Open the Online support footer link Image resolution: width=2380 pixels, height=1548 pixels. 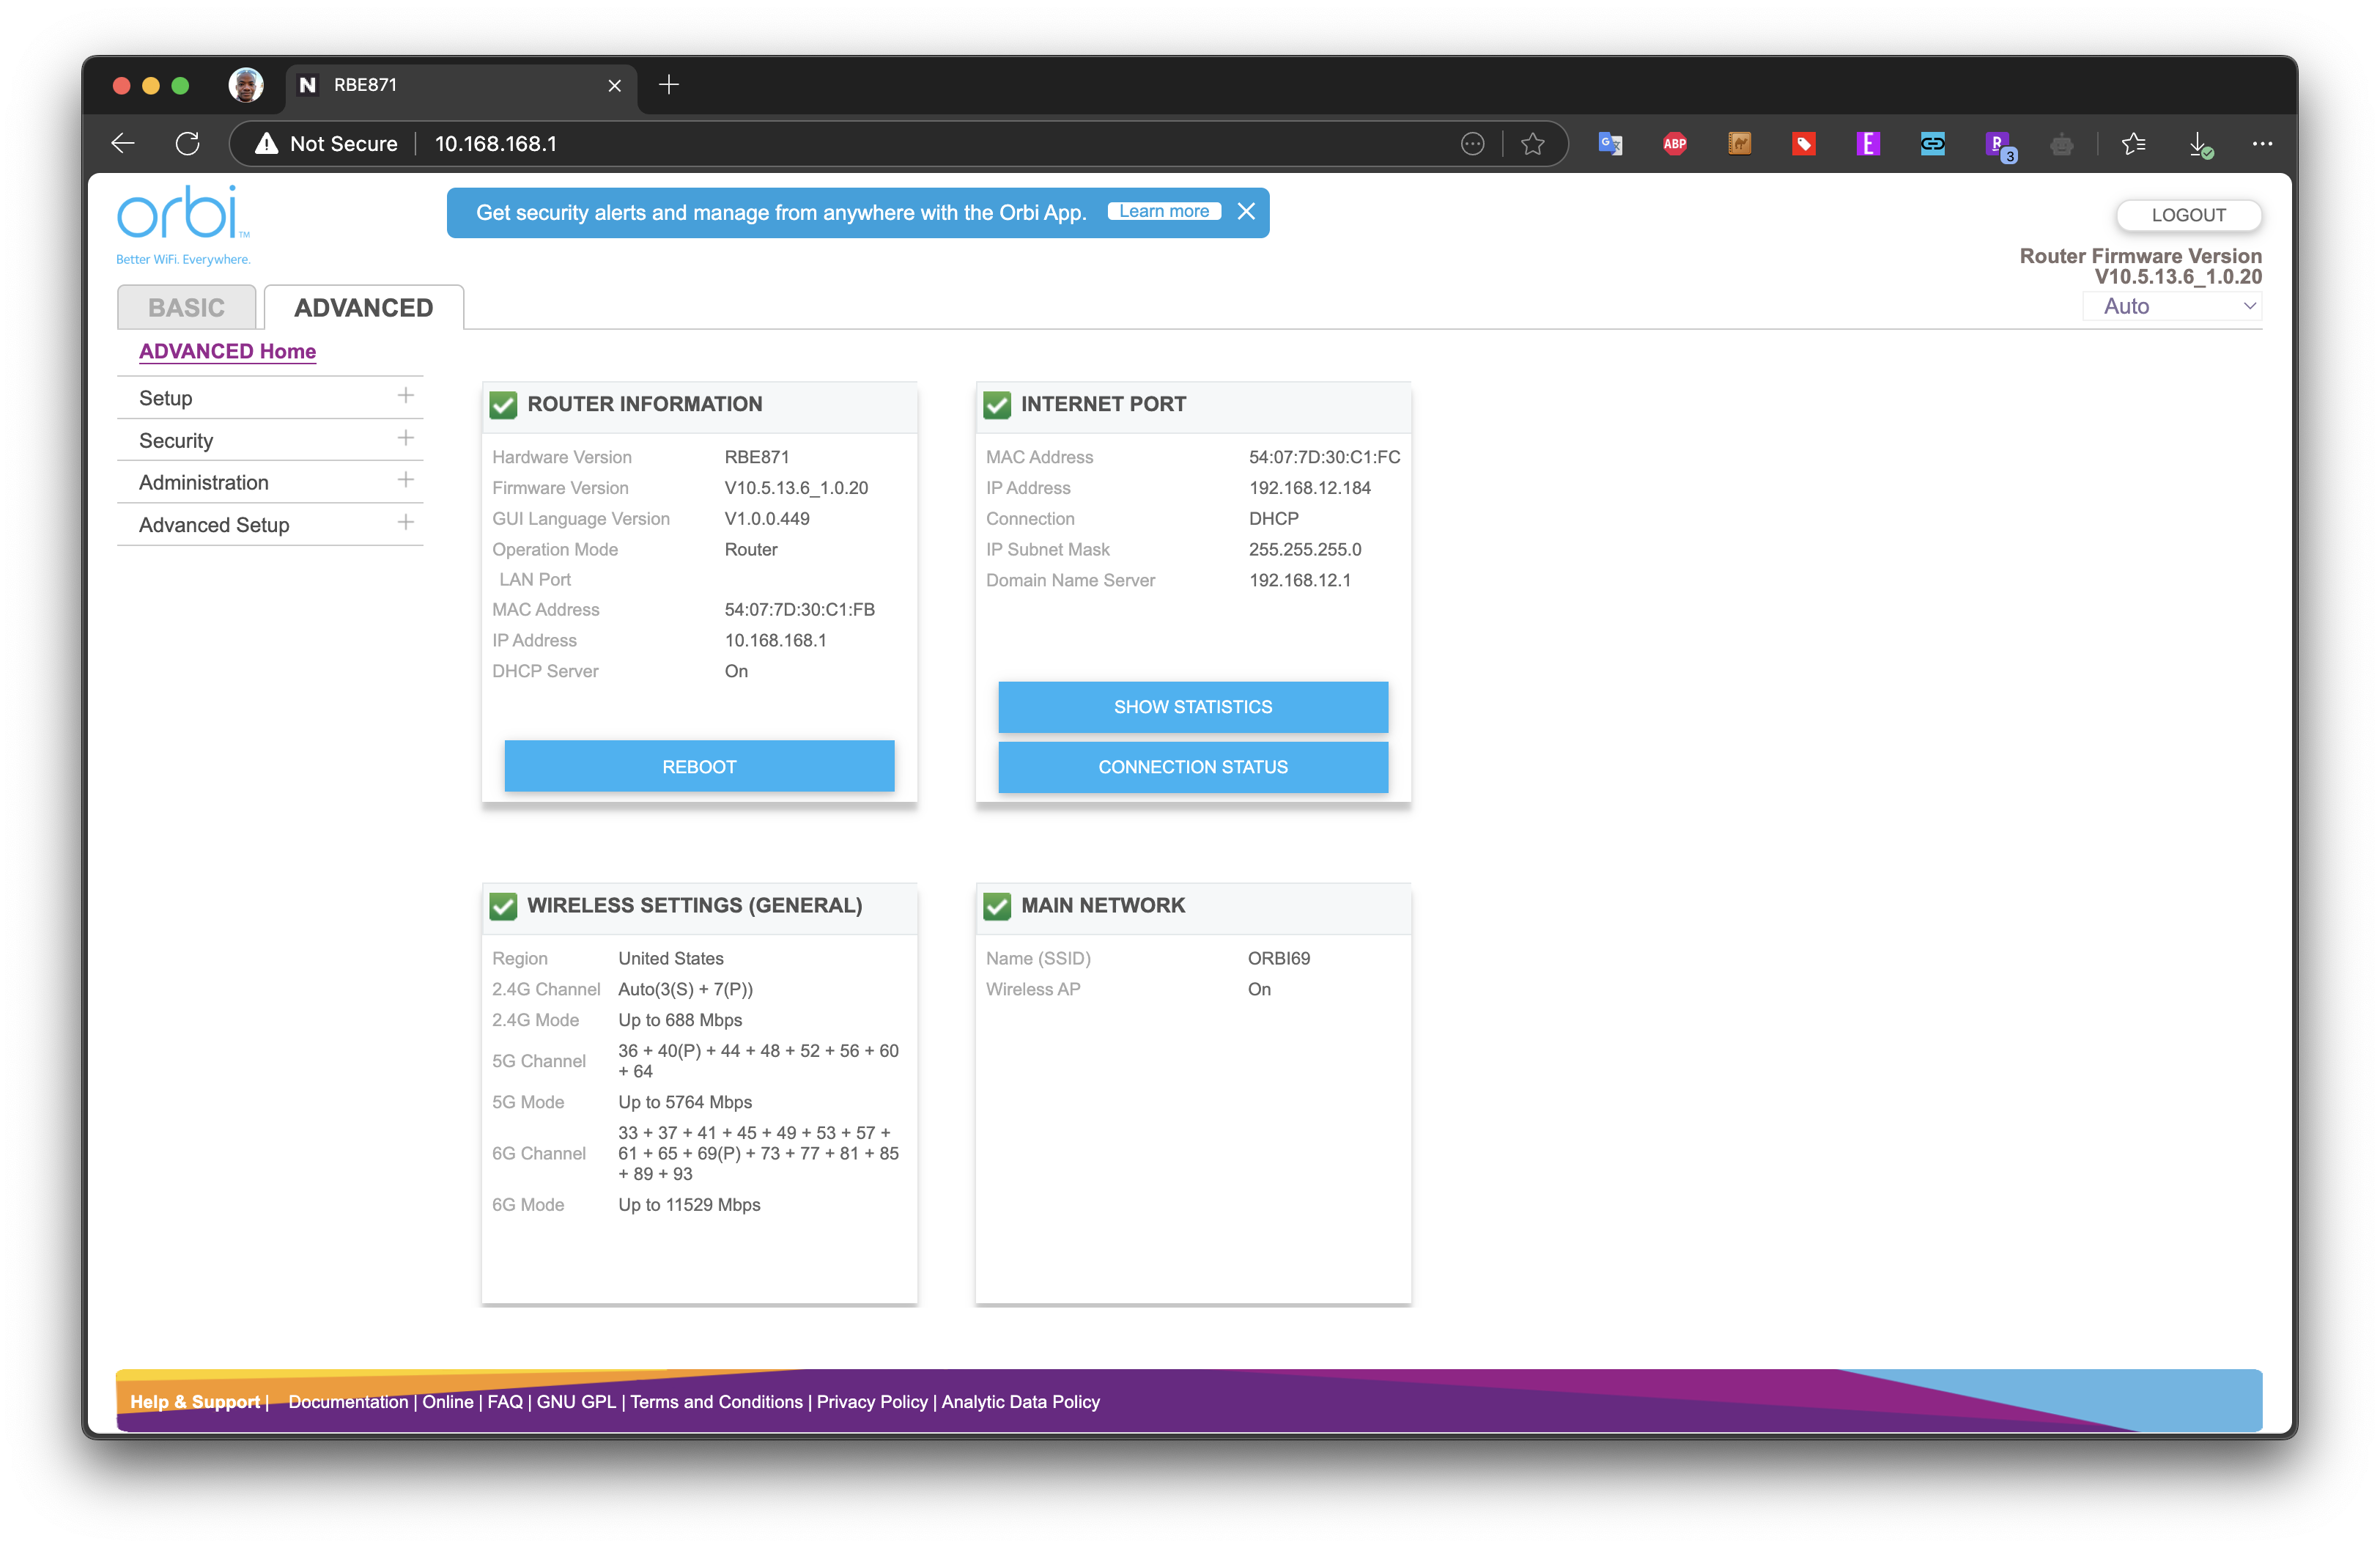[x=447, y=1401]
